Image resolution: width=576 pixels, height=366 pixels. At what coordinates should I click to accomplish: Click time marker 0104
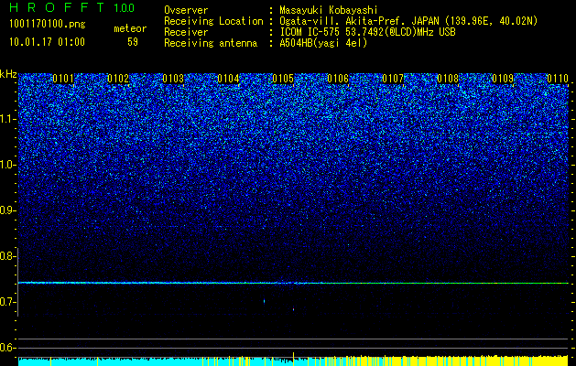pyautogui.click(x=228, y=79)
